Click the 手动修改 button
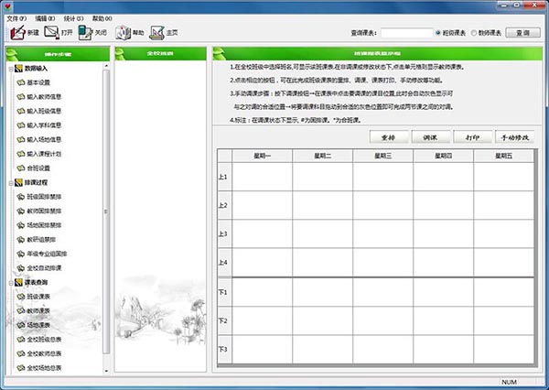This screenshot has height=390, width=549. 514,137
